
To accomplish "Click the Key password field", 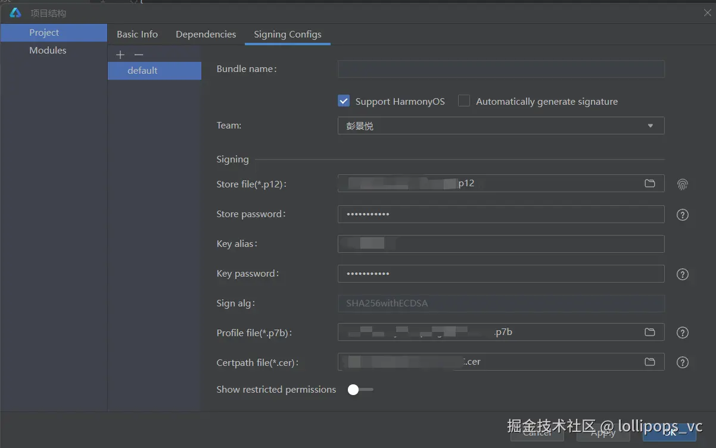I will click(501, 274).
